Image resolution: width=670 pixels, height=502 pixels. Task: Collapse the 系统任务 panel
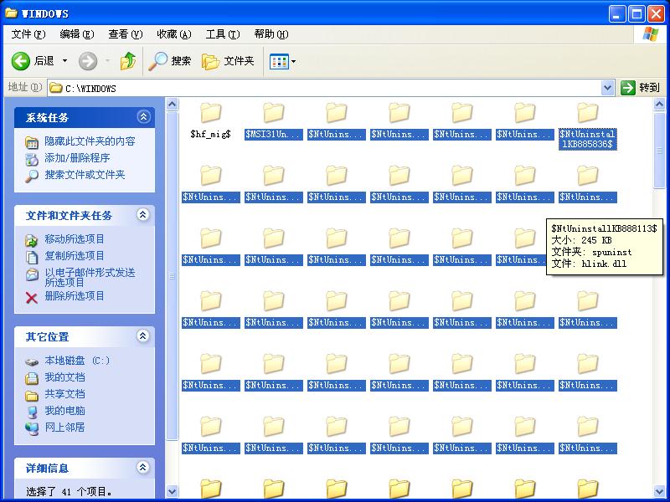143,116
